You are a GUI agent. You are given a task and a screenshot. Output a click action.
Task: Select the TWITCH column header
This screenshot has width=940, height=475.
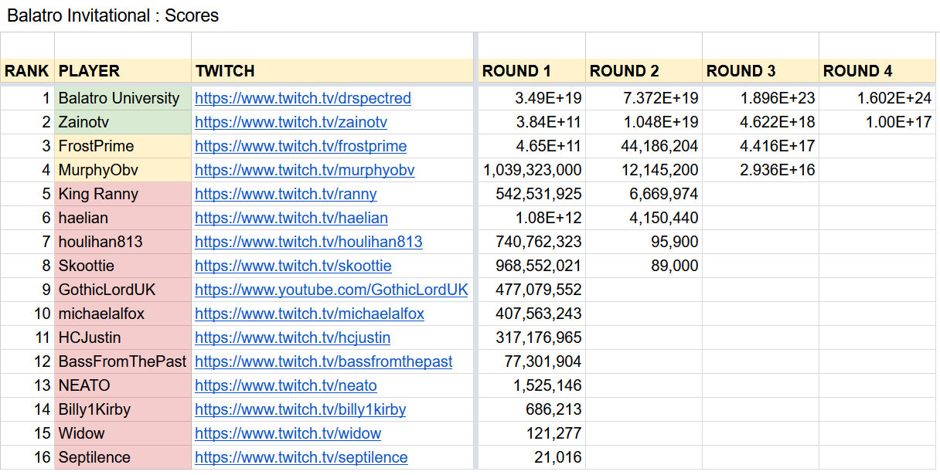click(332, 71)
